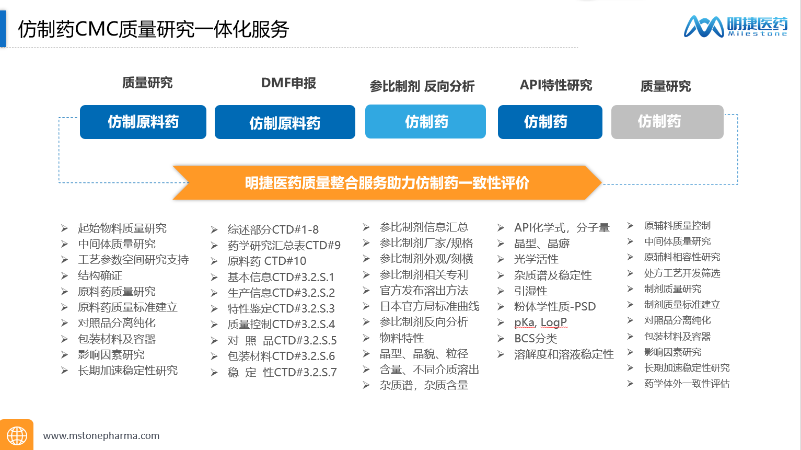
Task: Open the www.mstonepharma.com link
Action: coord(101,435)
